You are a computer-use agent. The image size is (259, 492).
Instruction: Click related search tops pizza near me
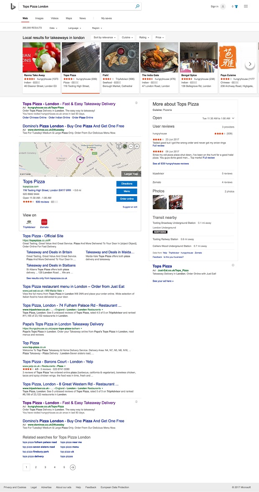click(71, 442)
